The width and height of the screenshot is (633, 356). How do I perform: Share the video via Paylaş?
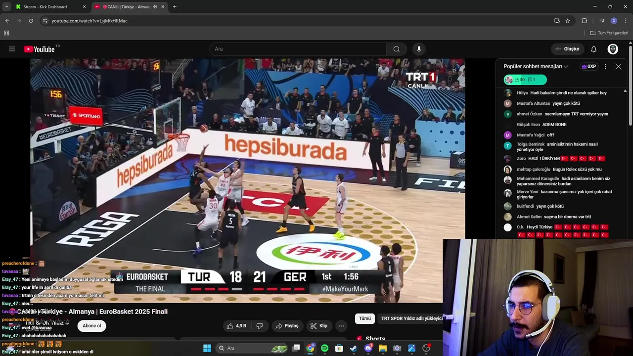pyautogui.click(x=287, y=326)
